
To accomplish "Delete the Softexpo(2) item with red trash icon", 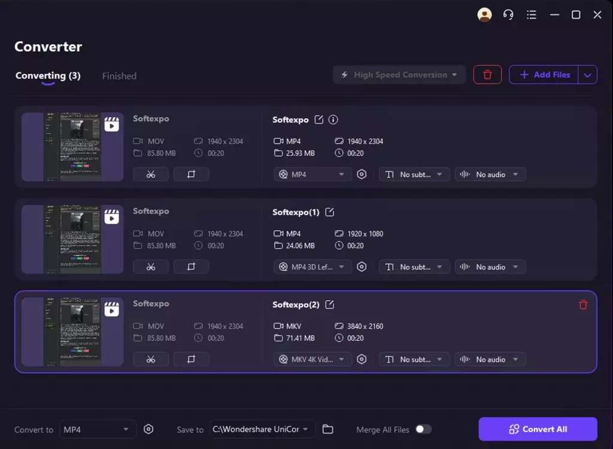I will pyautogui.click(x=583, y=305).
